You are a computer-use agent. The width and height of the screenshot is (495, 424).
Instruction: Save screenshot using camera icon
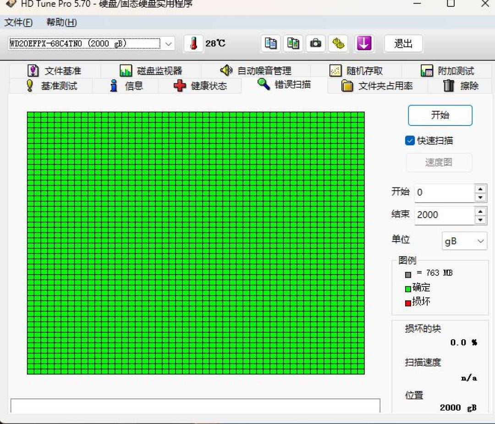pyautogui.click(x=316, y=43)
